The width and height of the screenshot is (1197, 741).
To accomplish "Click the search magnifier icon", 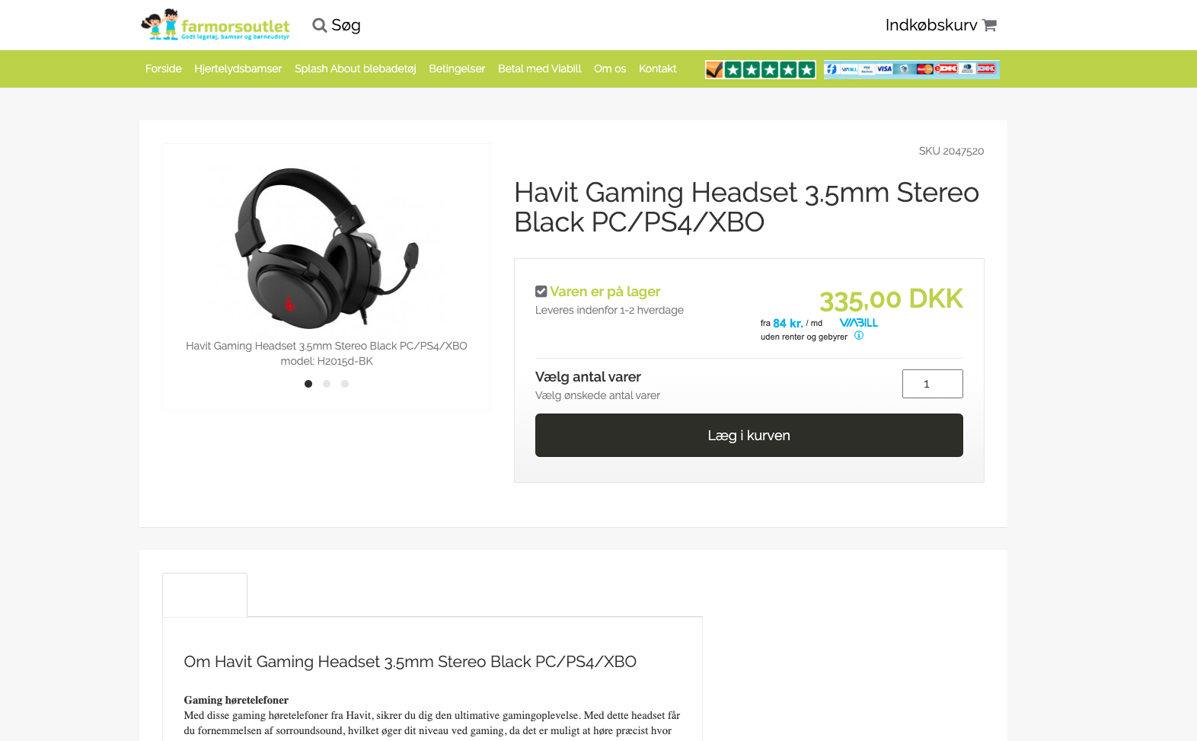I will (319, 25).
